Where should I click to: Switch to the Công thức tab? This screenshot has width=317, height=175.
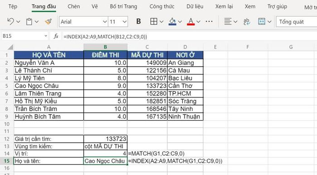coord(162,6)
